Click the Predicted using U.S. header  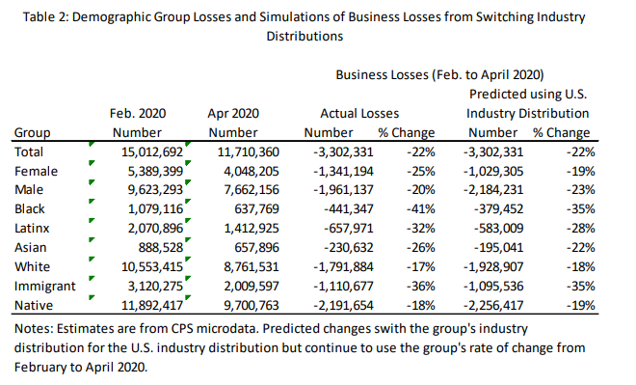pyautogui.click(x=528, y=95)
